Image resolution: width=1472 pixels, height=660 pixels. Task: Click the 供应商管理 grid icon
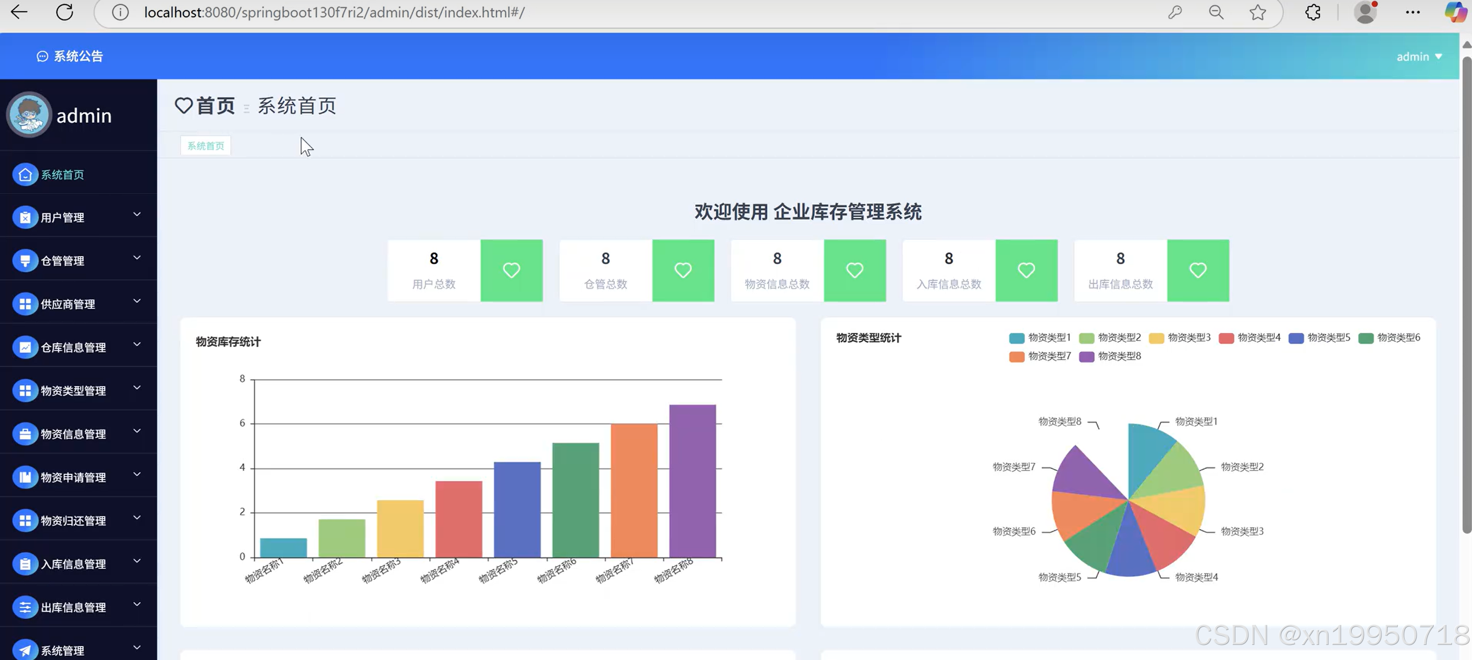click(25, 304)
